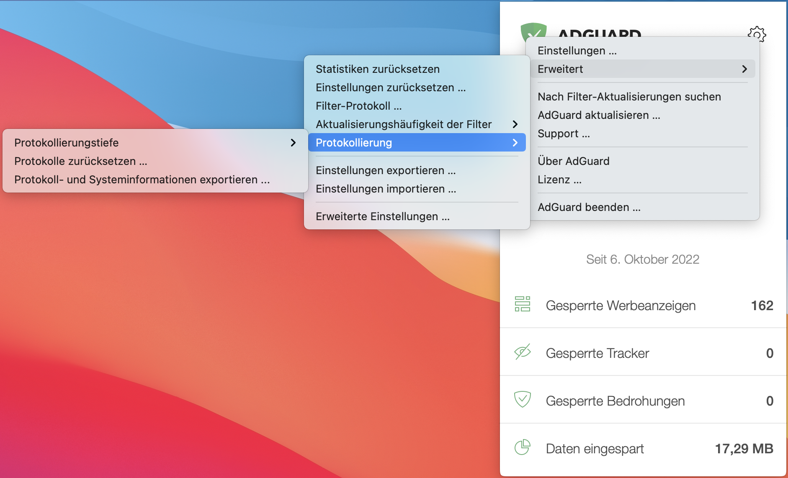788x478 pixels.
Task: Select the Protokollierungstiefe entry
Action: click(155, 143)
